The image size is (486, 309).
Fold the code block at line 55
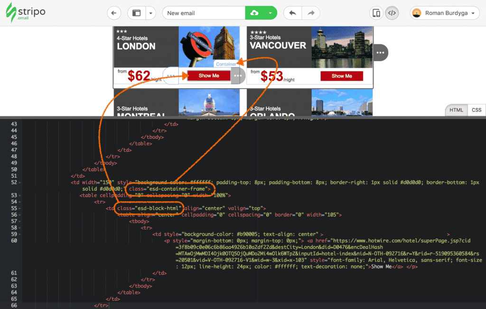pyautogui.click(x=19, y=209)
